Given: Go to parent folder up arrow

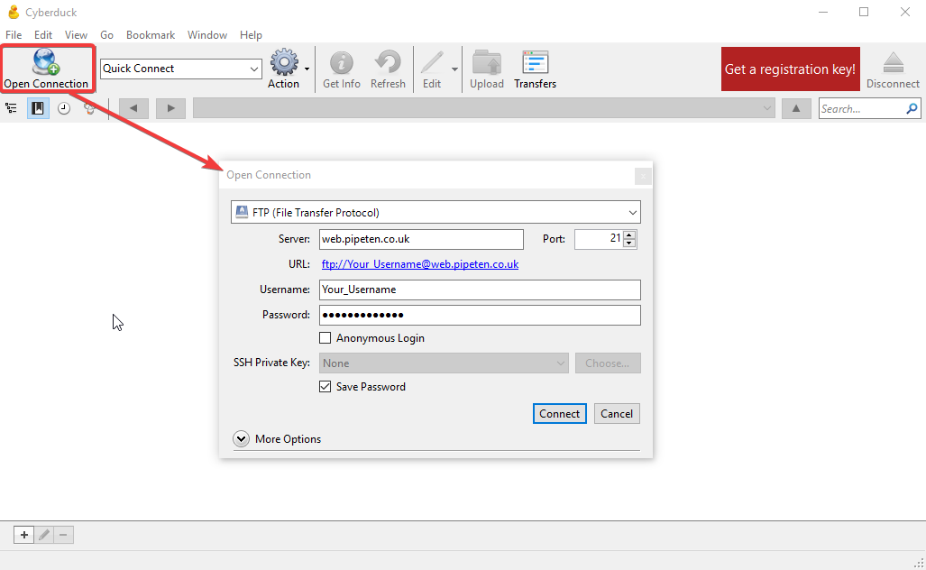Looking at the screenshot, I should [x=796, y=108].
